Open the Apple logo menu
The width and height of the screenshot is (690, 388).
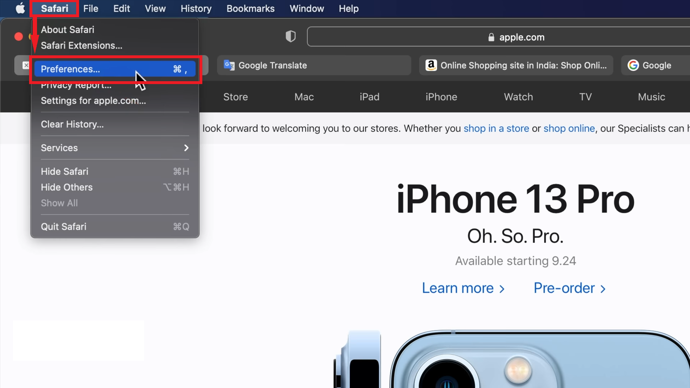tap(20, 8)
